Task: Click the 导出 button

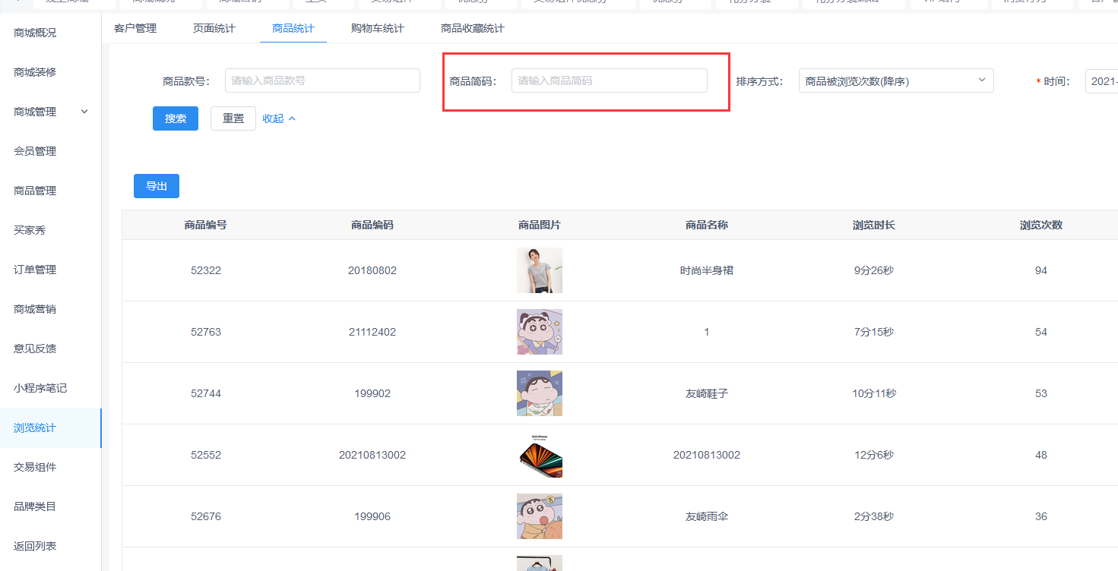Action: pyautogui.click(x=157, y=186)
